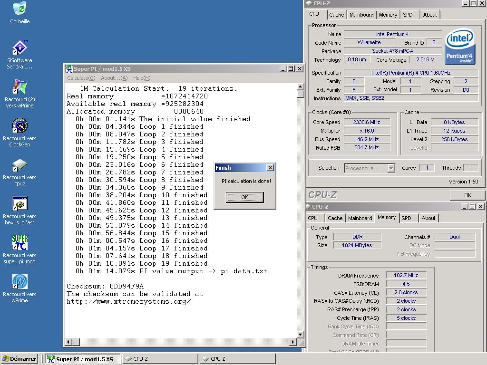Select the Mainboard tab in lower CPU-Z

360,218
